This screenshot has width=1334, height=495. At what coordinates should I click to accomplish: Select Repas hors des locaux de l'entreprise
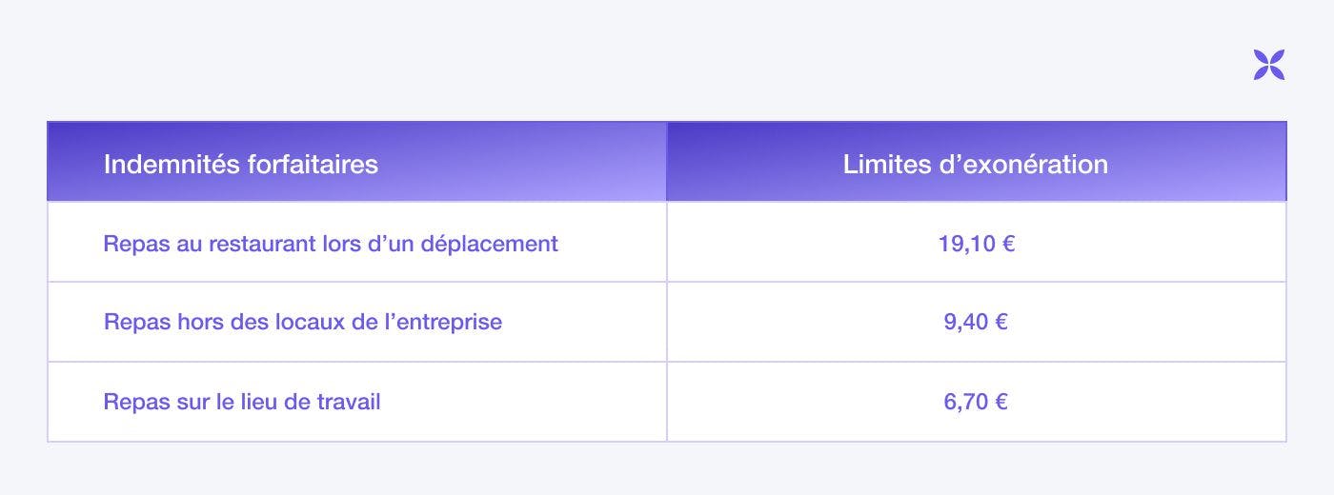coord(303,322)
